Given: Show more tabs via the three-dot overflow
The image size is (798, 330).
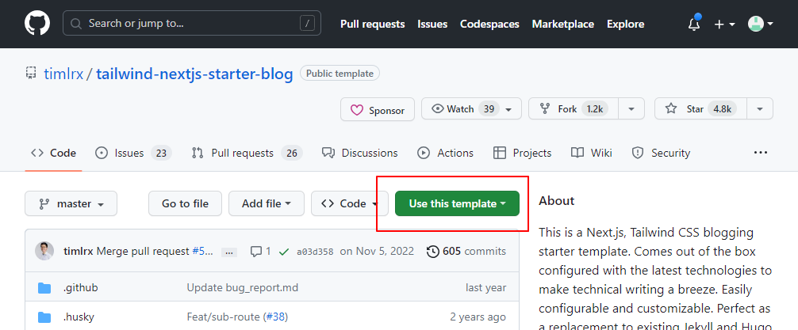Looking at the screenshot, I should [x=761, y=152].
